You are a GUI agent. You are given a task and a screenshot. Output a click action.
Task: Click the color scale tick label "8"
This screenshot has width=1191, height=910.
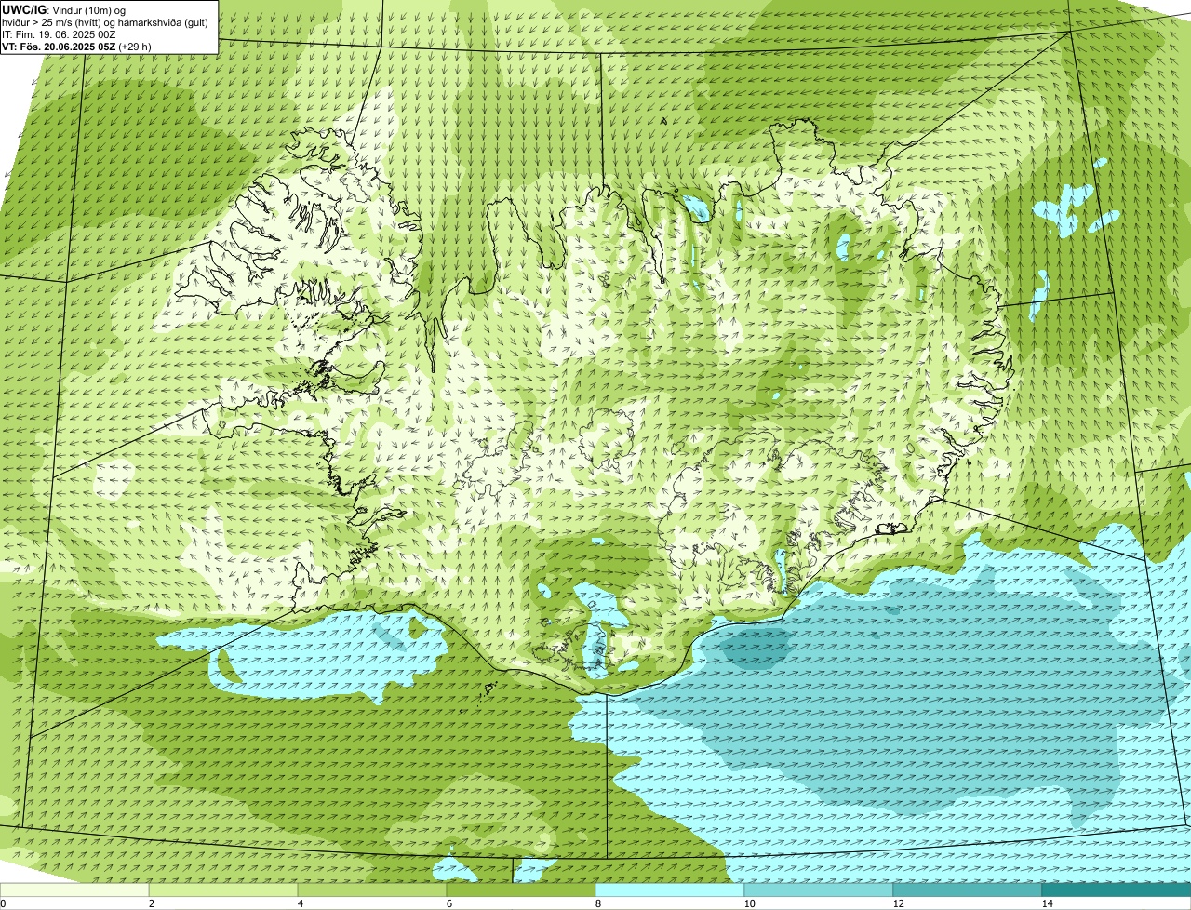coord(597,903)
